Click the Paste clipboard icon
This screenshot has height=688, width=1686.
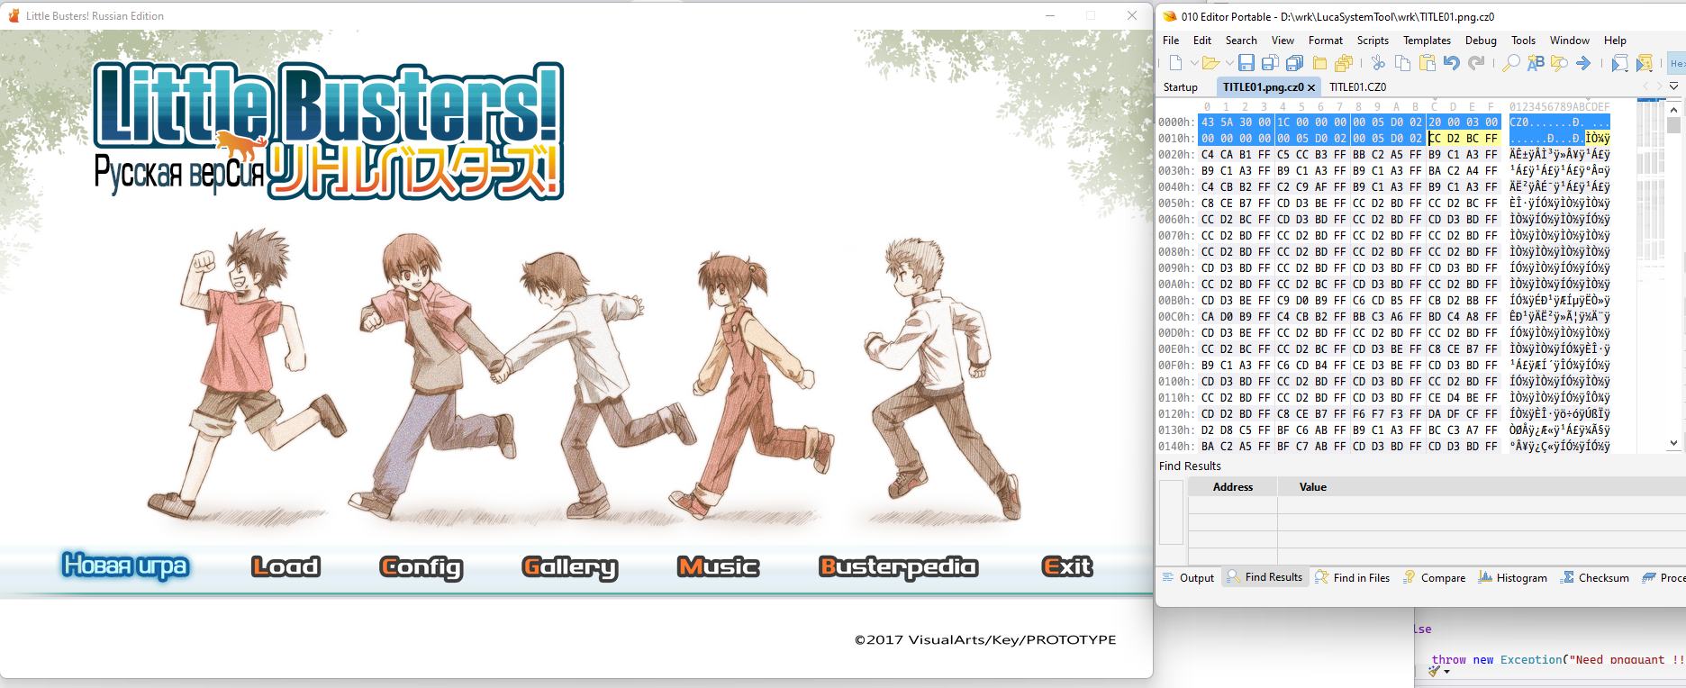pyautogui.click(x=1427, y=63)
